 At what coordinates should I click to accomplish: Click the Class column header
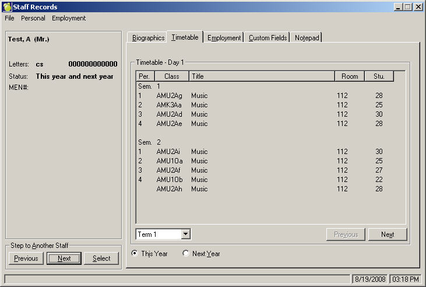pyautogui.click(x=172, y=76)
